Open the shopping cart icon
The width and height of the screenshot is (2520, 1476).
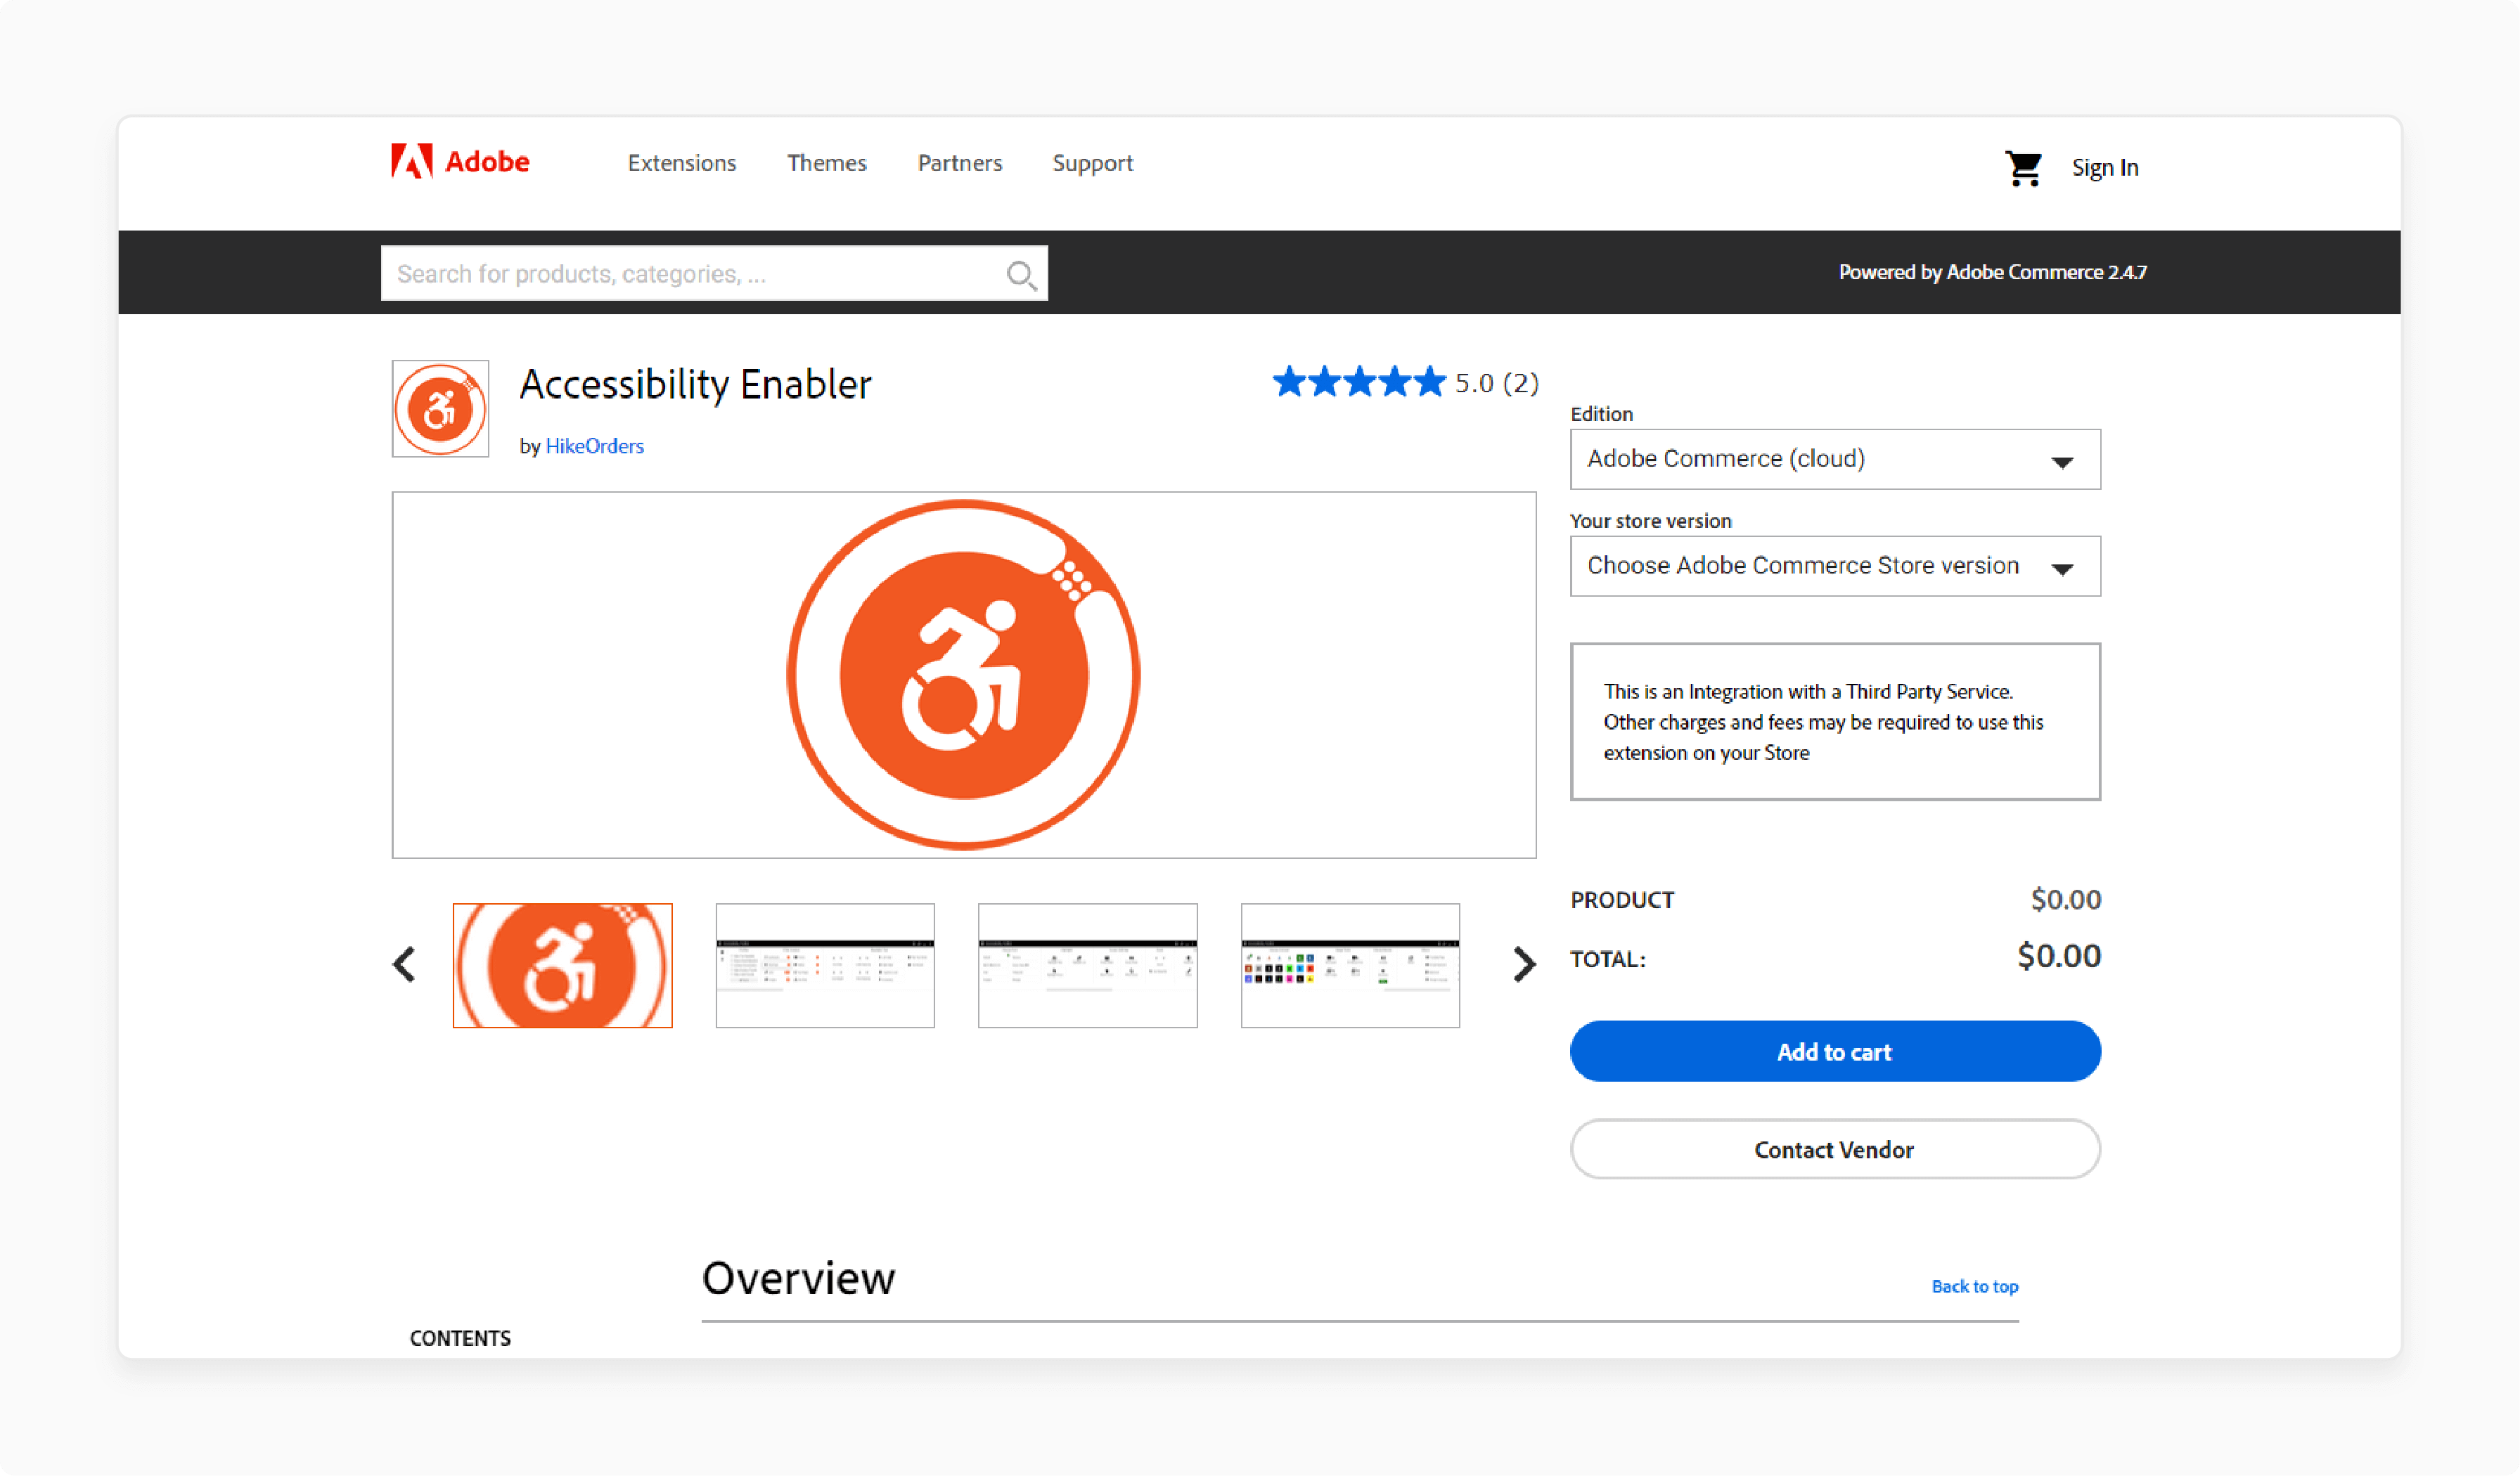pos(2023,168)
